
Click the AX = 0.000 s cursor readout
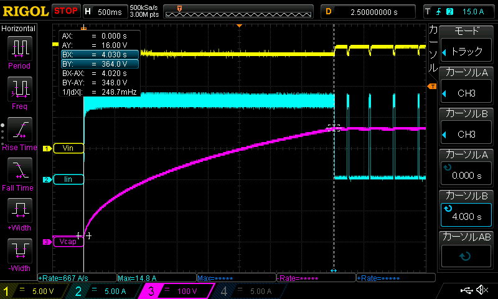click(100, 36)
